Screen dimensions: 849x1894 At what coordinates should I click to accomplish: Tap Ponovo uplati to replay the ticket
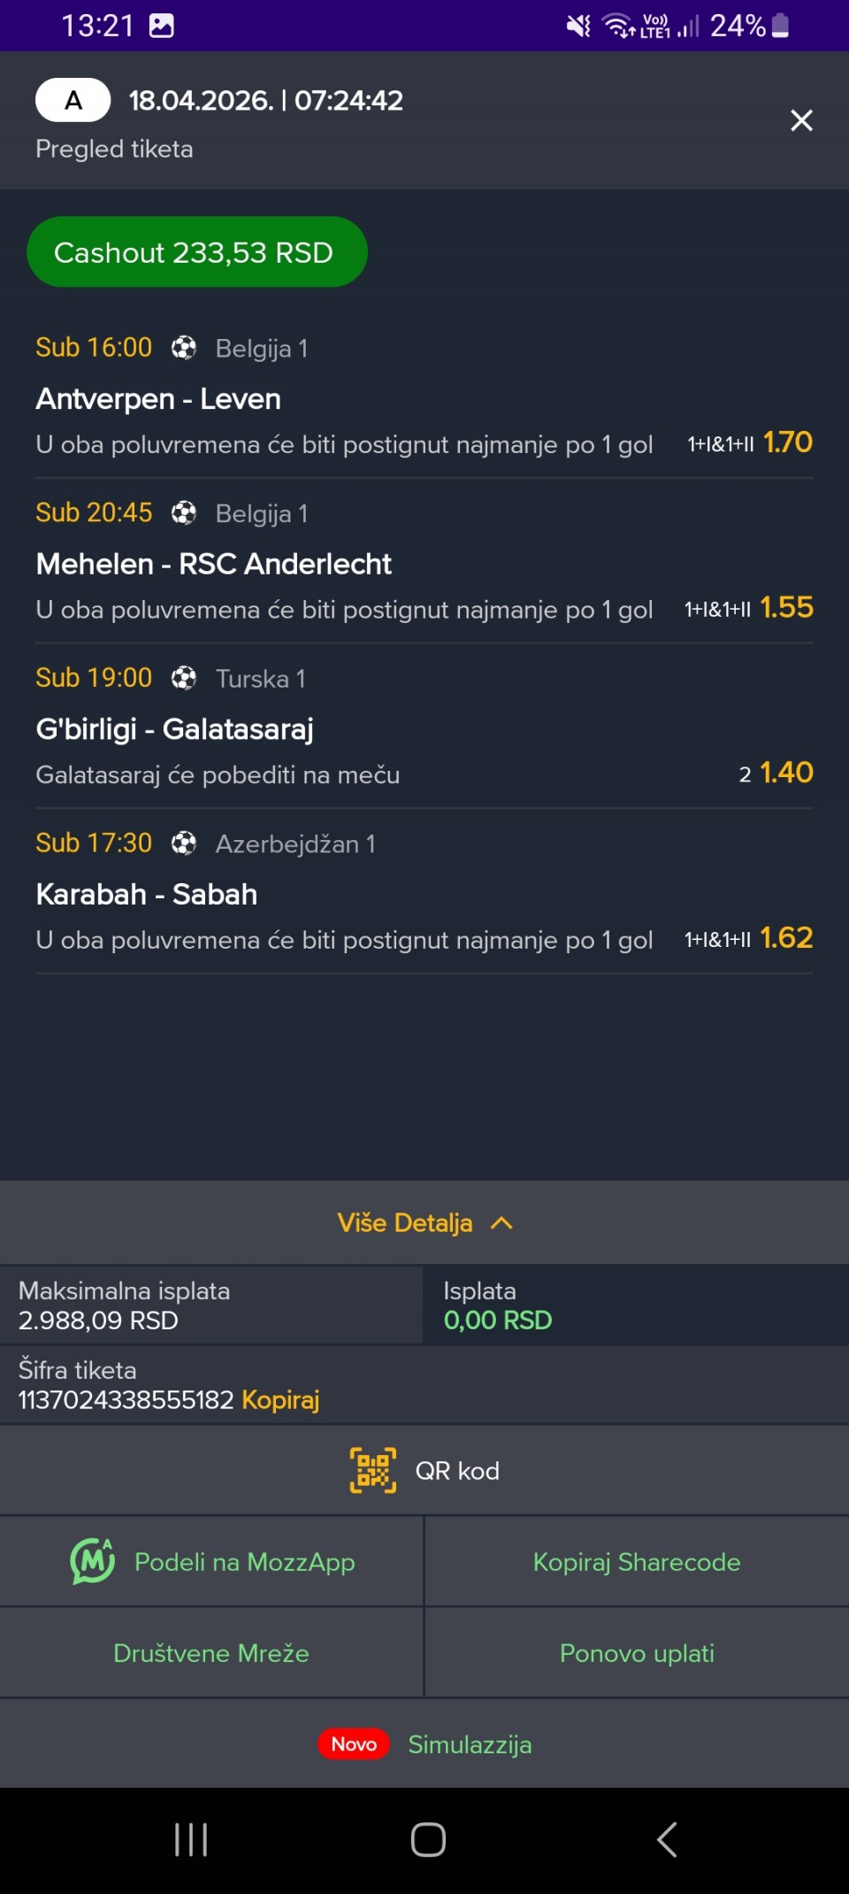pyautogui.click(x=637, y=1653)
